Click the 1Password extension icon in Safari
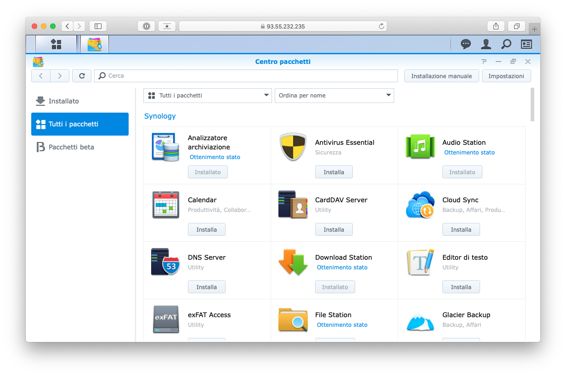Viewport: 566px width, 376px height. point(146,26)
